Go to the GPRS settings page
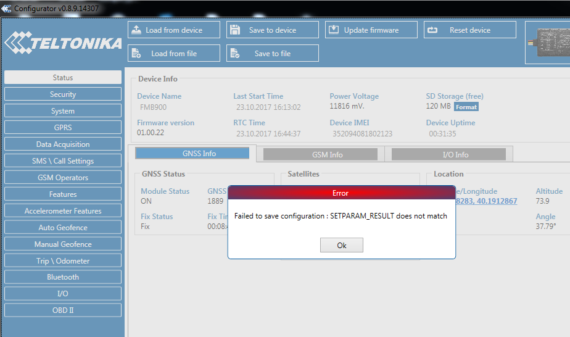570x337 pixels. point(63,128)
